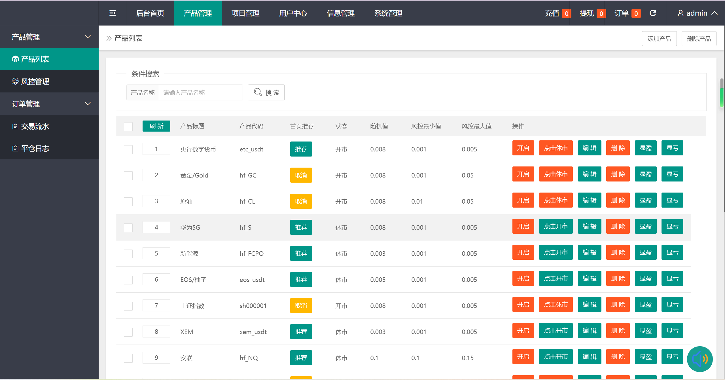Tick the checkbox for 华为5G row
725x380 pixels.
[128, 228]
